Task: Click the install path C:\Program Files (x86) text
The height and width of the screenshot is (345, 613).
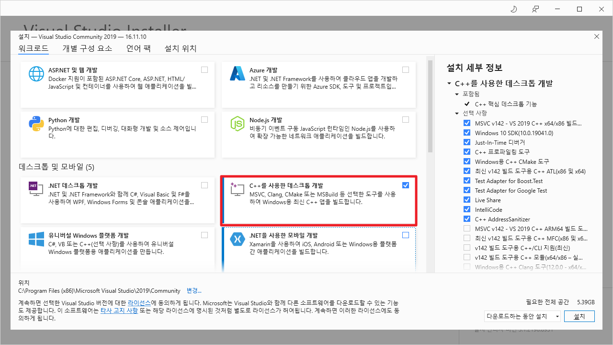Action: pyautogui.click(x=99, y=290)
